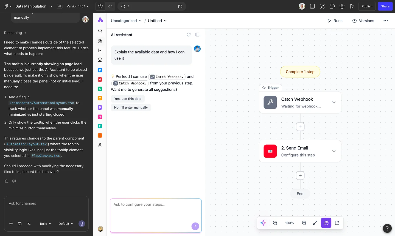Screen dimensions: 395x236
Task: Open the settings gear in top bar
Action: coord(342,6)
